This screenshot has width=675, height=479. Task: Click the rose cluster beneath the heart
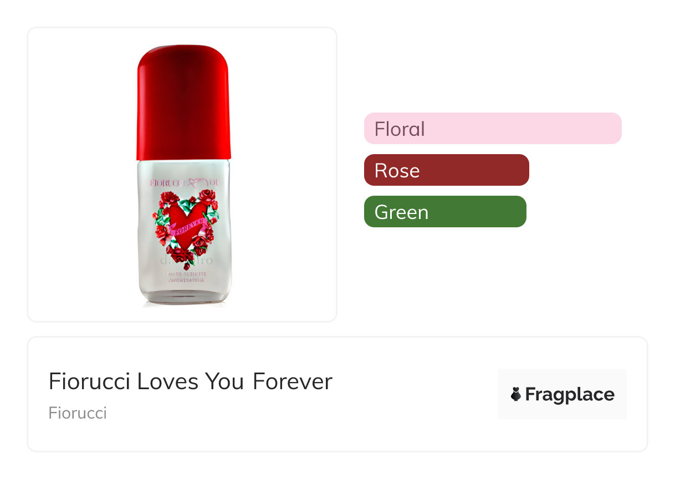pyautogui.click(x=181, y=254)
